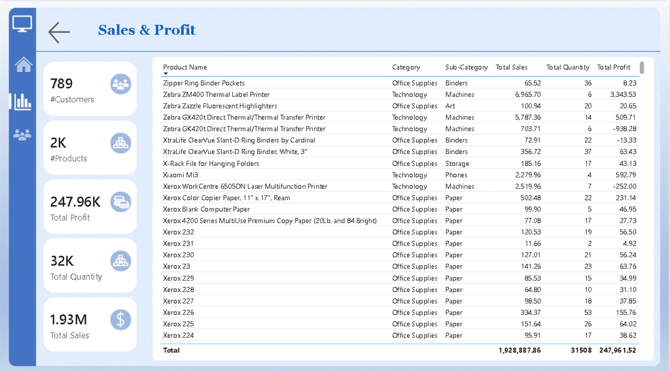The height and width of the screenshot is (371, 670).
Task: Click the boxes icon on Products card
Action: [x=120, y=143]
